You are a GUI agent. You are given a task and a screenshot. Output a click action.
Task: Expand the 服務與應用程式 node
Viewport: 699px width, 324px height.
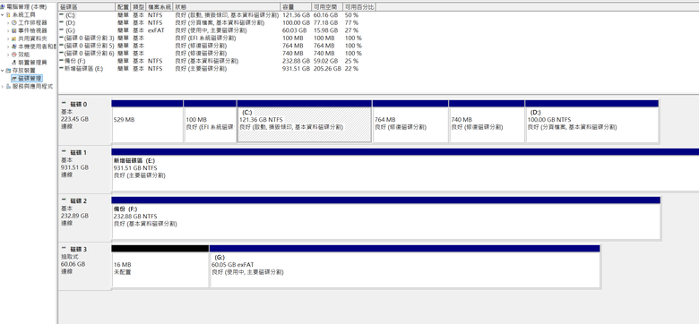(3, 86)
